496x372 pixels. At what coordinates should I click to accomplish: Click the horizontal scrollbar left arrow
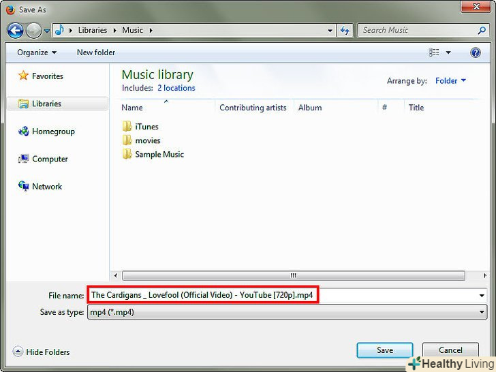click(x=116, y=275)
